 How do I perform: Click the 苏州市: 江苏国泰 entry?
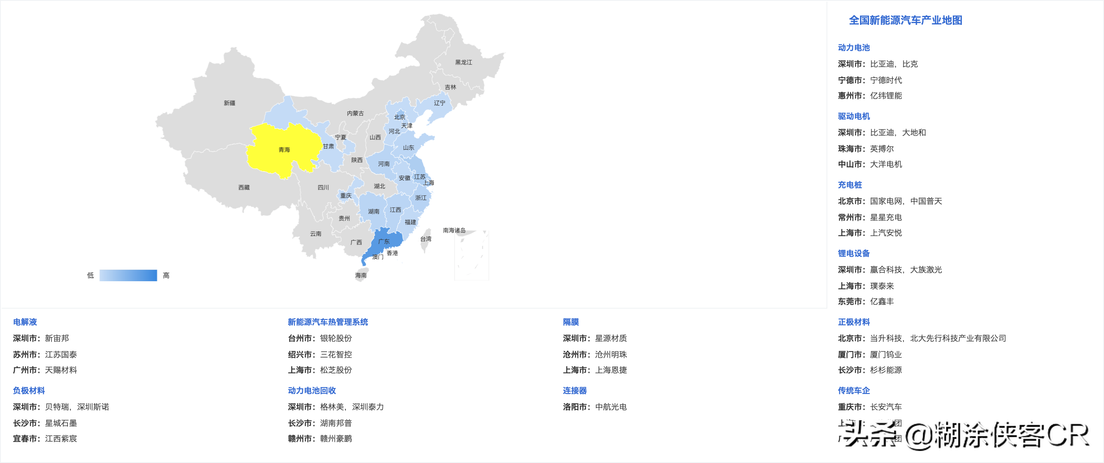[45, 355]
